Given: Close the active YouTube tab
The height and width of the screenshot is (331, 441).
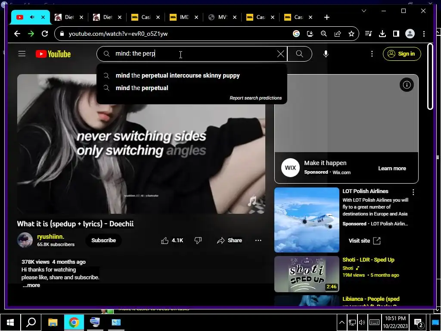Looking at the screenshot, I should (43, 17).
